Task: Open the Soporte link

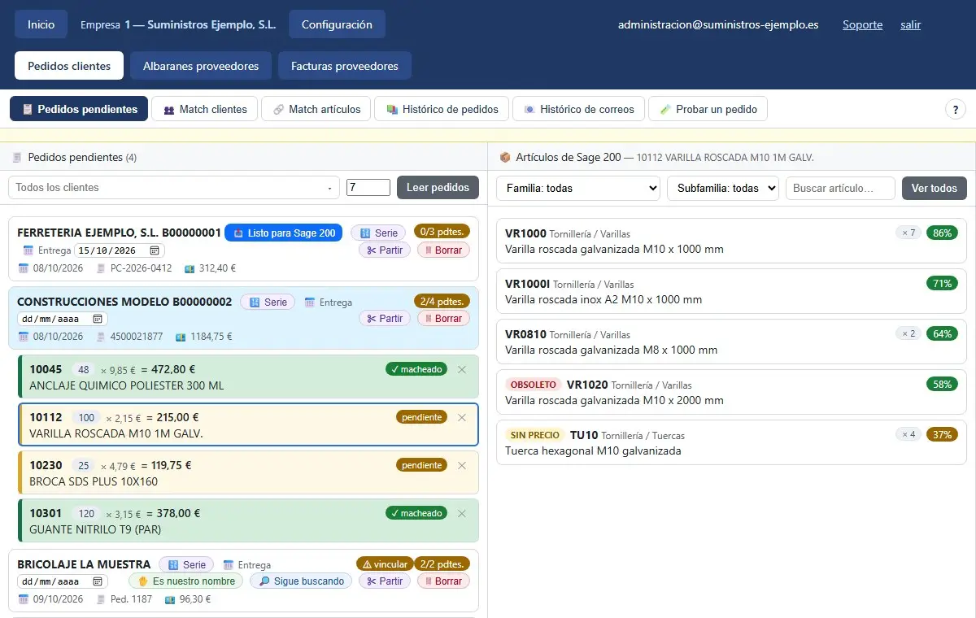Action: (x=862, y=24)
